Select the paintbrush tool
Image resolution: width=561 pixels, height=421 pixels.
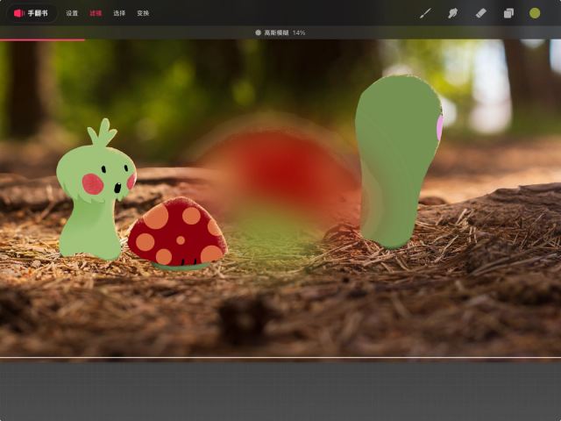point(425,13)
